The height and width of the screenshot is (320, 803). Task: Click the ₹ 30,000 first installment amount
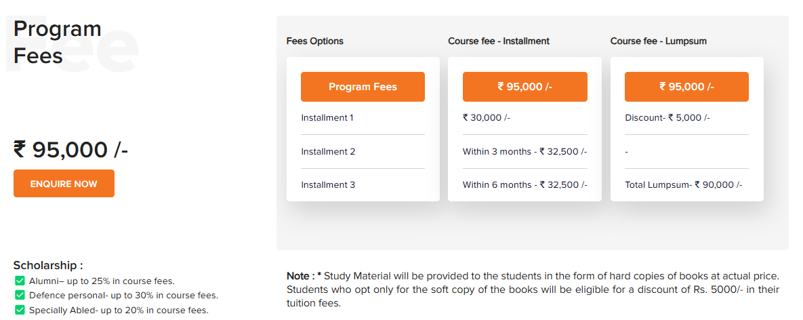[487, 118]
